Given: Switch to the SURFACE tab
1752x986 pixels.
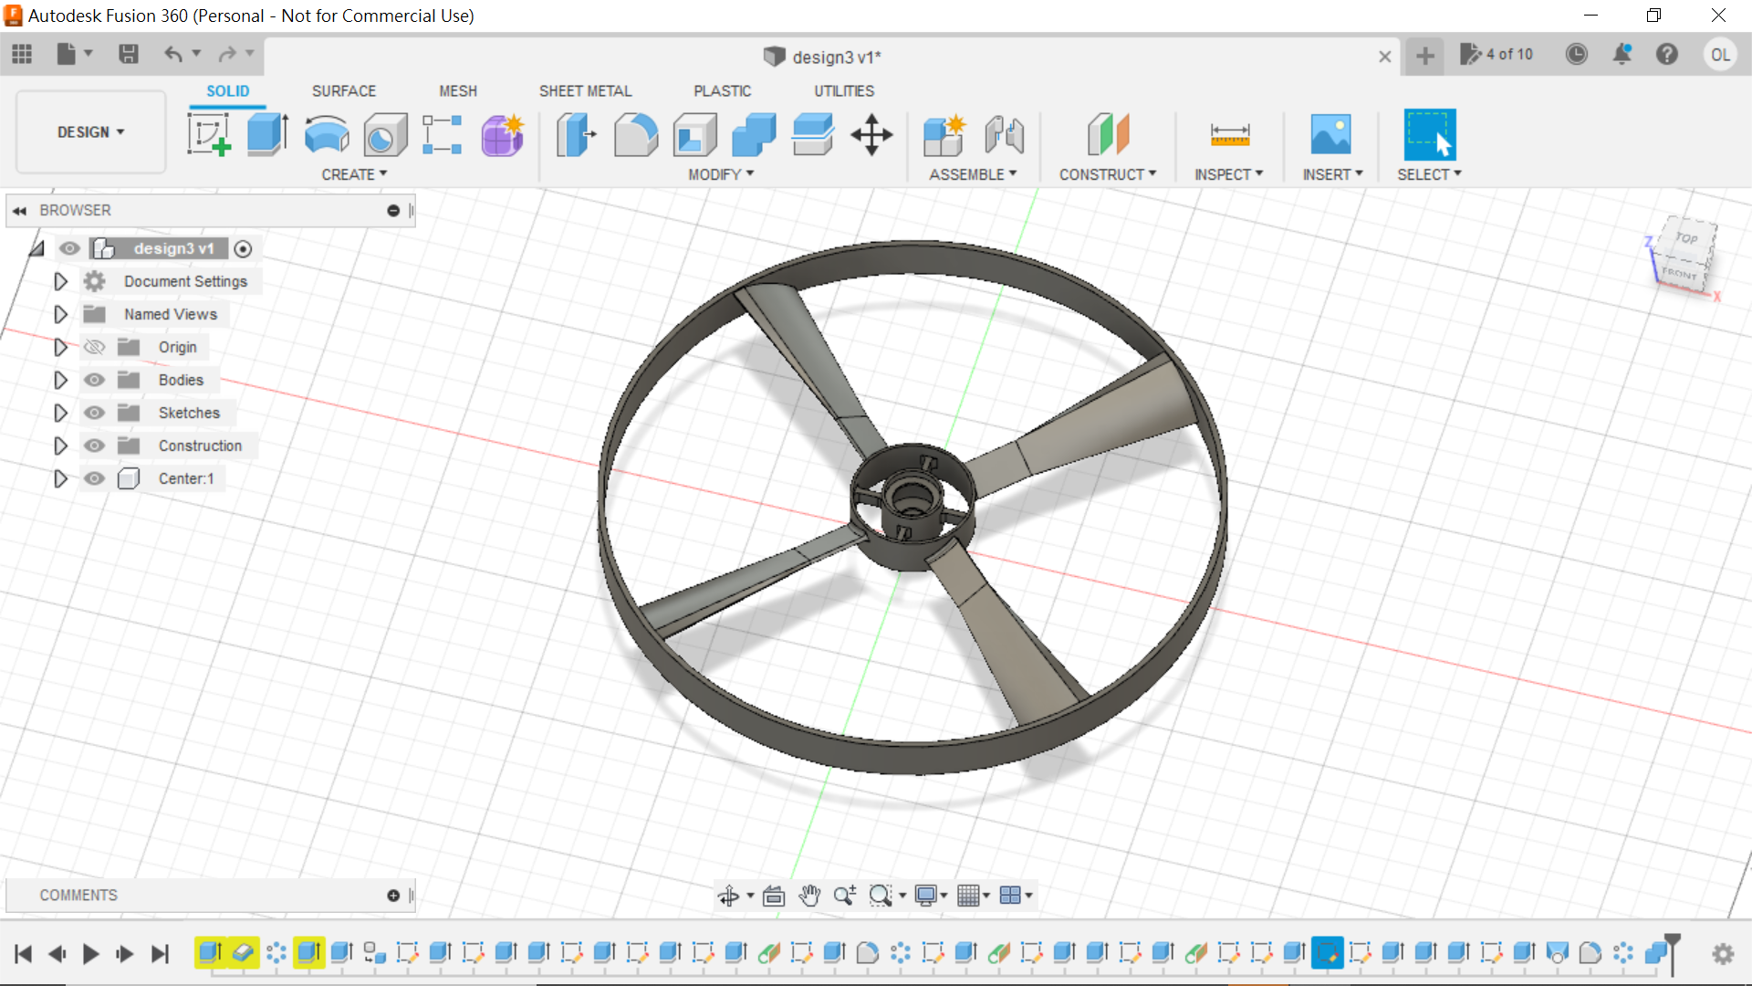Looking at the screenshot, I should pos(343,91).
